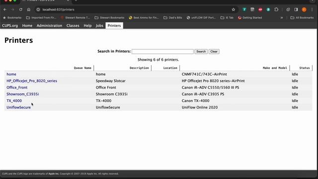
Task: Click the Search in Printers text field
Action: [162, 52]
